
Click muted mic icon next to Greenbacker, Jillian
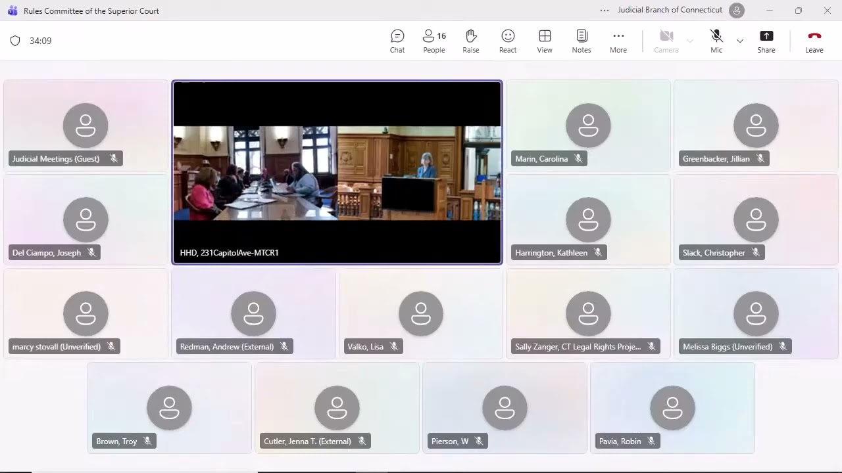(760, 158)
